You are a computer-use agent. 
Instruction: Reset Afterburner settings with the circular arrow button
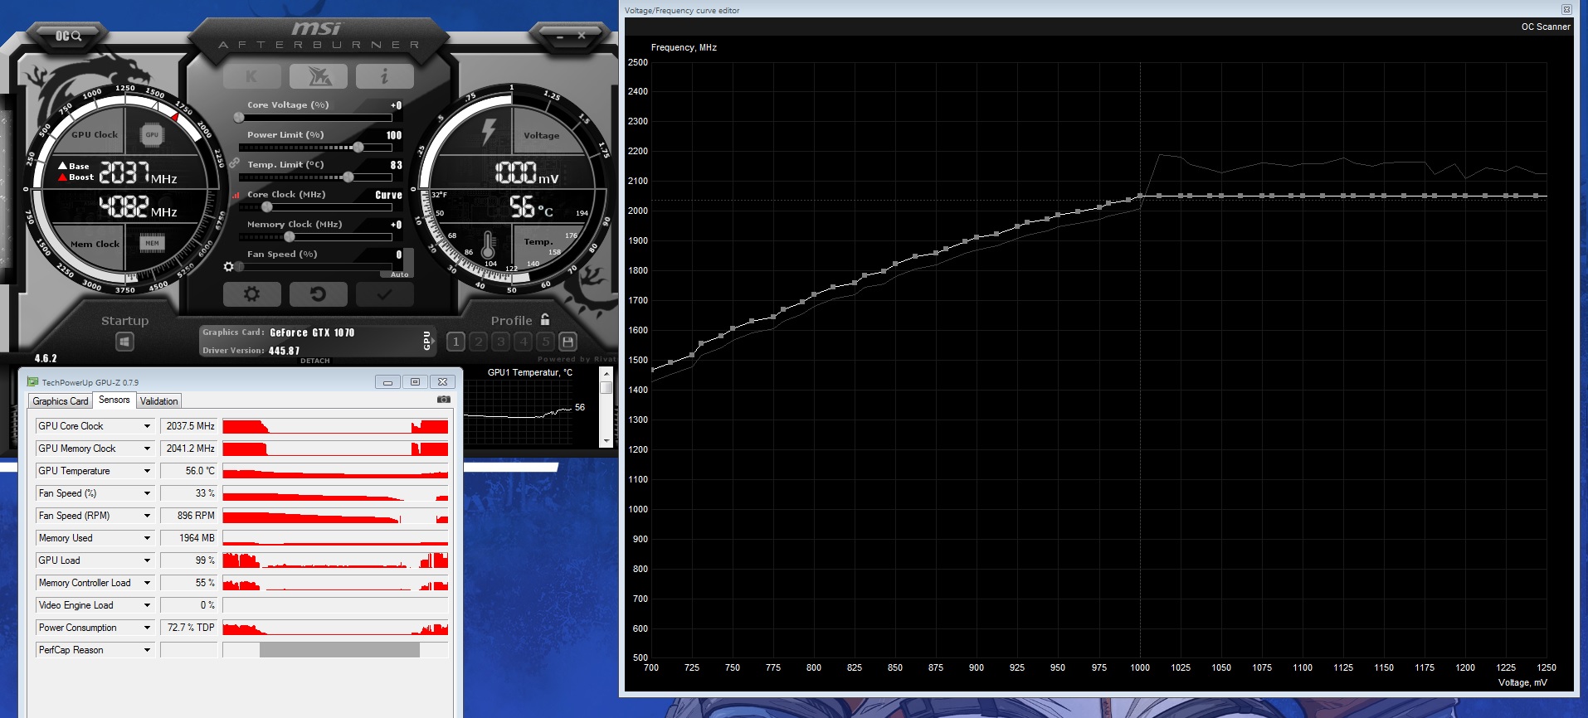[x=318, y=294]
